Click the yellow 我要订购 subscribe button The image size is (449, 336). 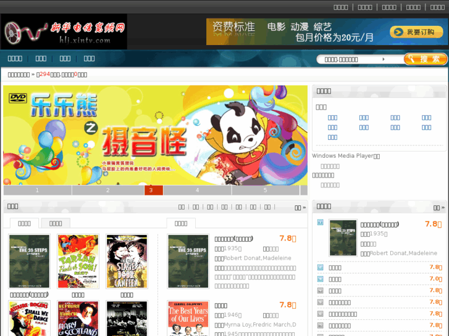pyautogui.click(x=416, y=32)
